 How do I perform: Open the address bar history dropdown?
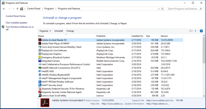pyautogui.click(x=159, y=9)
